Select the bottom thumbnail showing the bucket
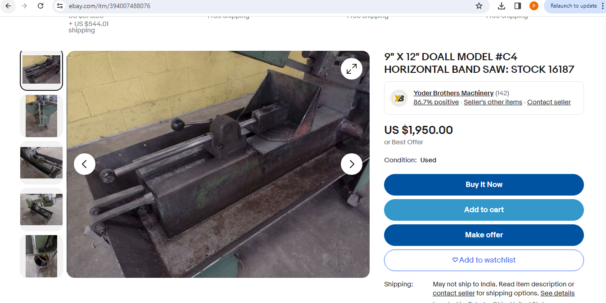This screenshot has height=303, width=606. click(x=41, y=256)
